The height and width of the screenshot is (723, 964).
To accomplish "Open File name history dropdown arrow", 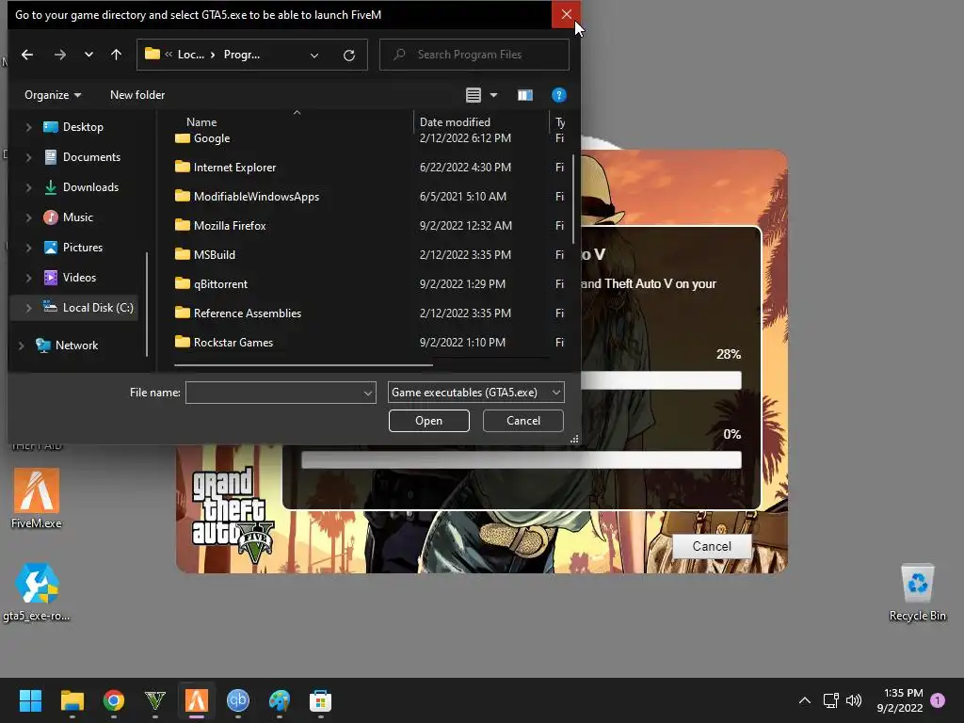I will (x=368, y=393).
